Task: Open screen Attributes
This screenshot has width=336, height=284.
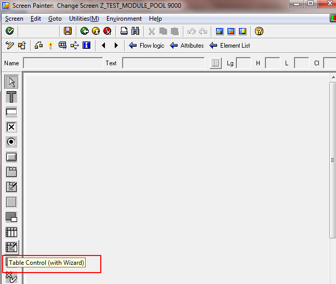Action: [186, 45]
